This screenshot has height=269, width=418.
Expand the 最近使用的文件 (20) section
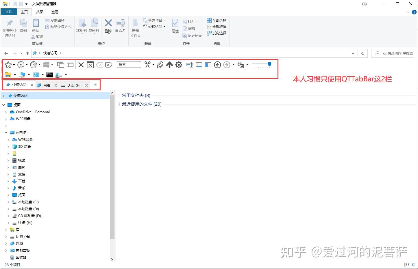pos(119,104)
